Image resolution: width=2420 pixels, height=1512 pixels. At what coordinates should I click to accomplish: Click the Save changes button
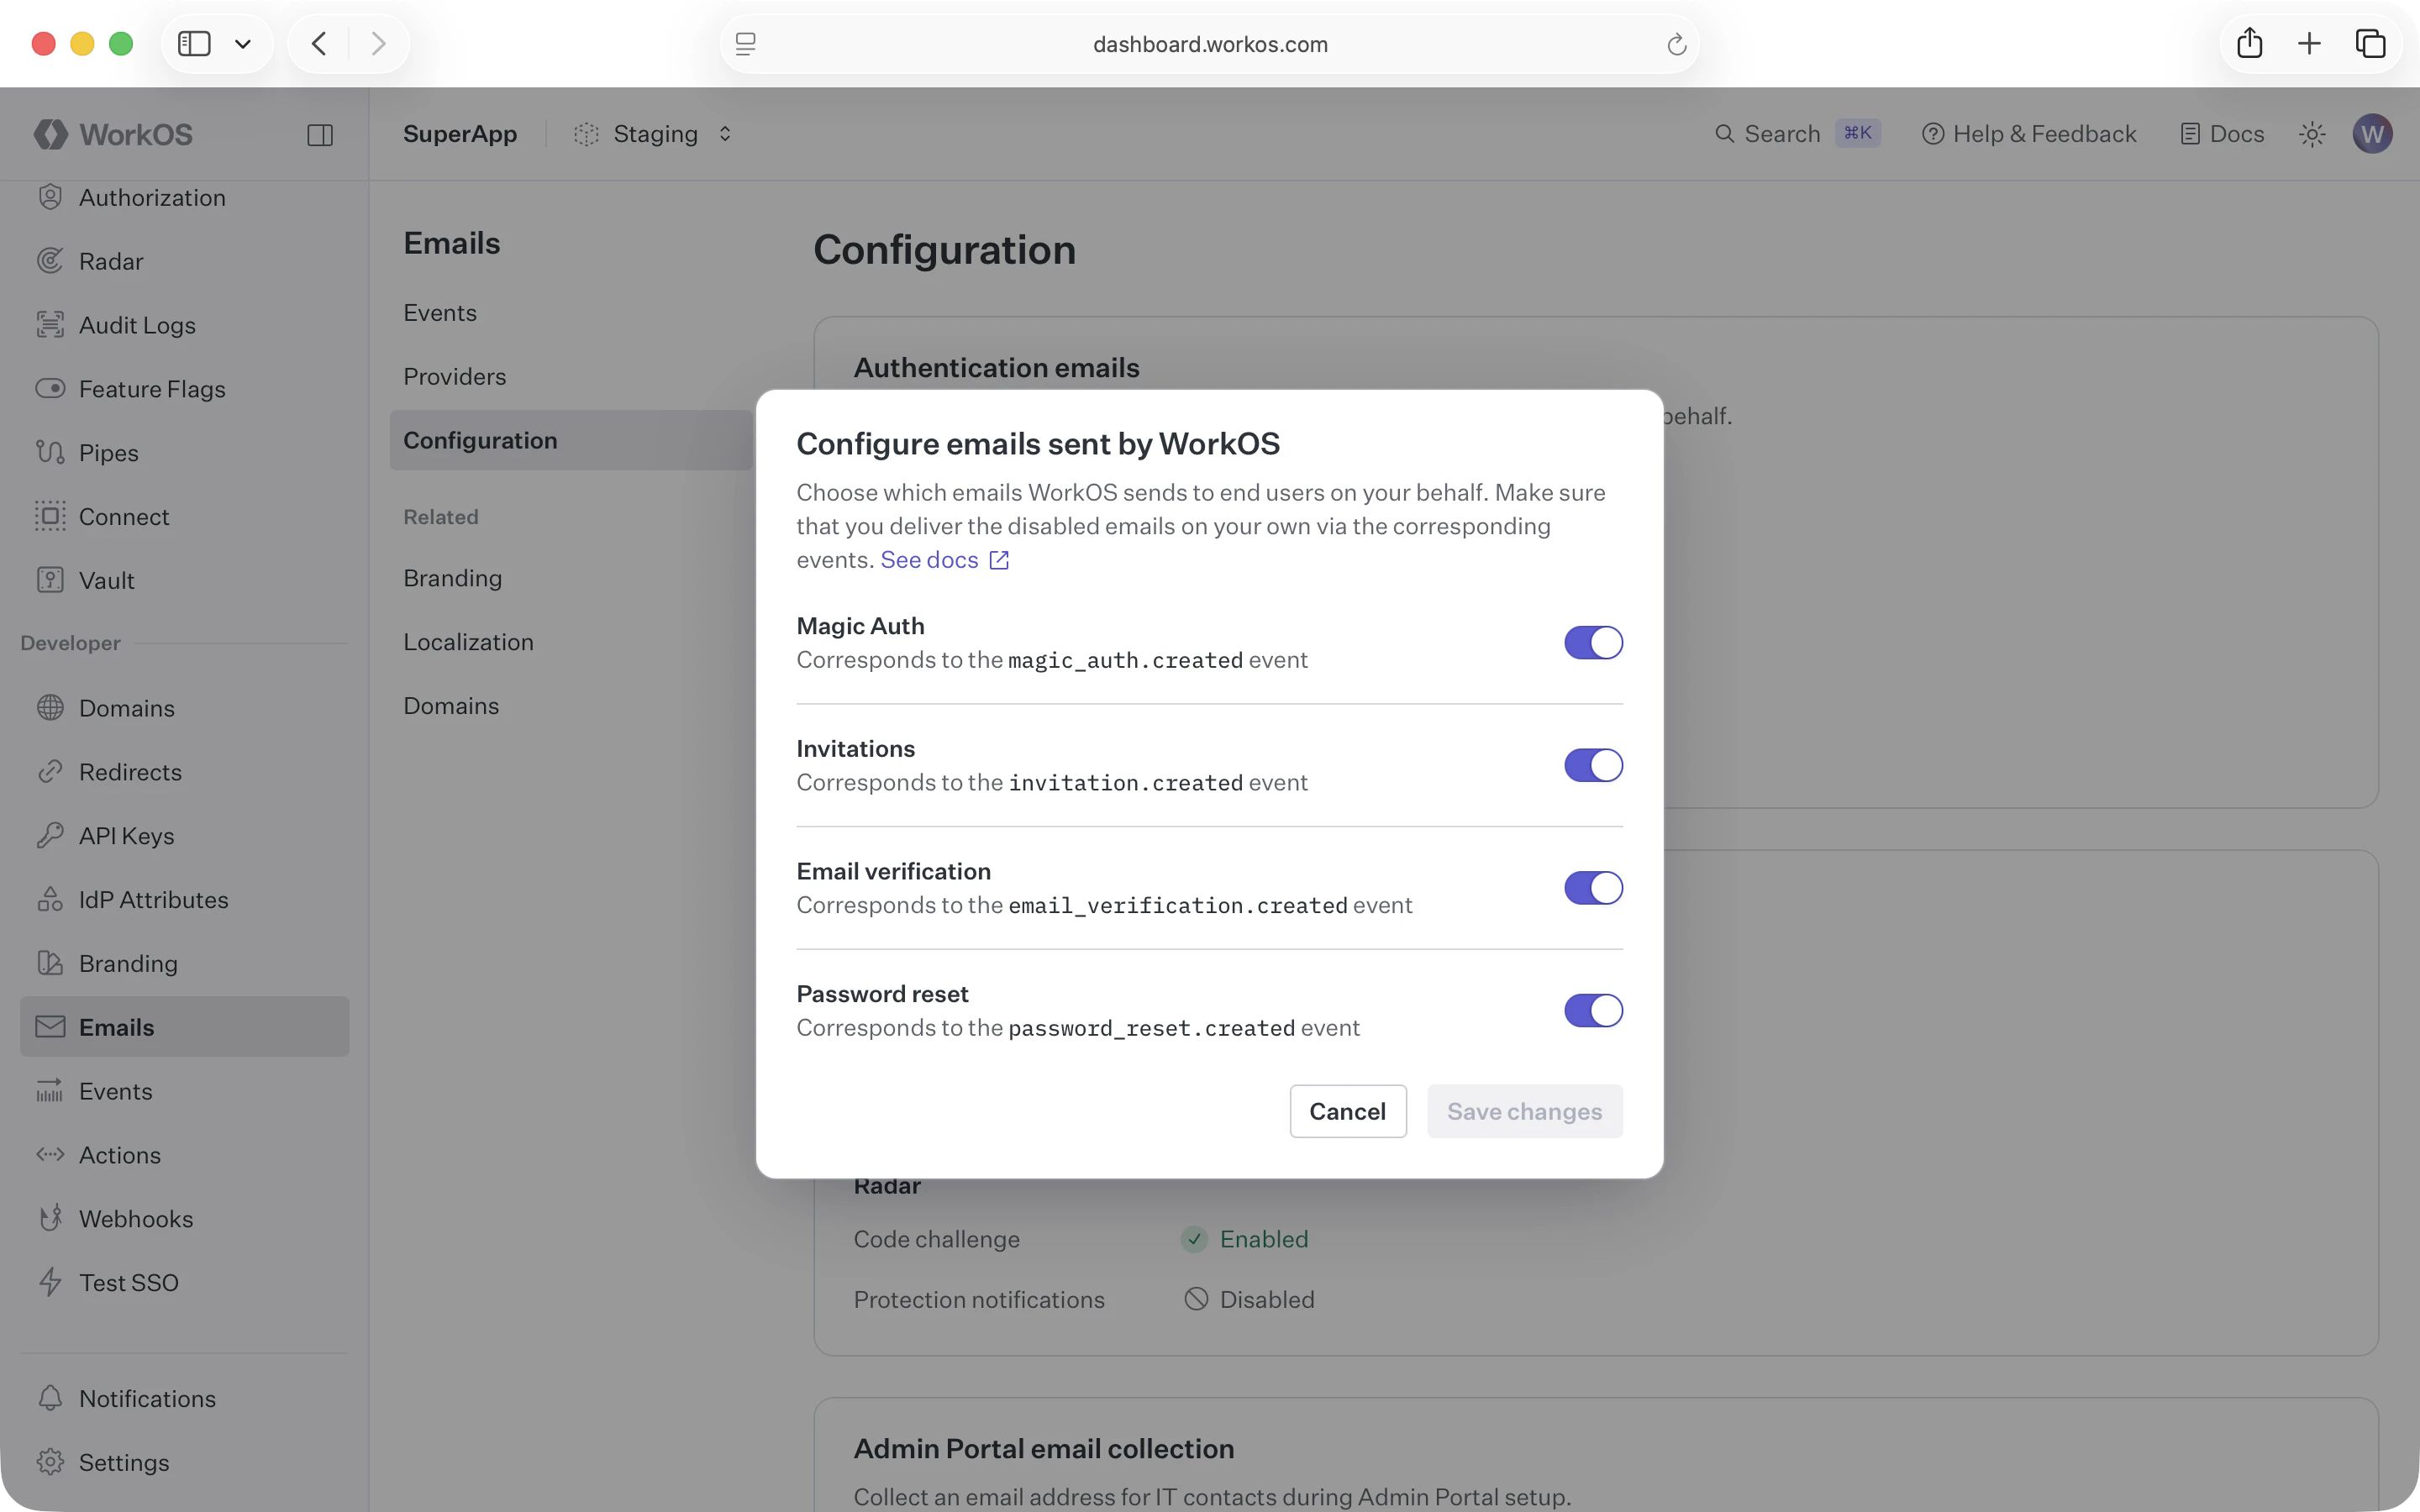coord(1524,1111)
